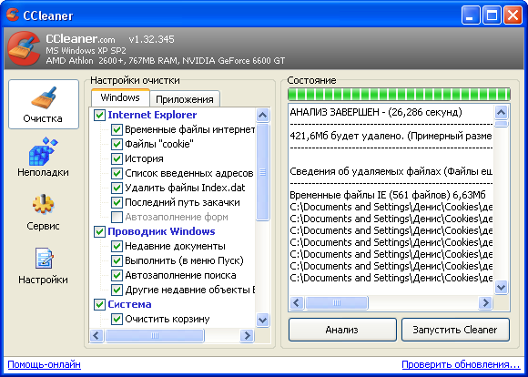Image resolution: width=528 pixels, height=377 pixels.
Task: Click the CCleaner.com header title
Action: [x=80, y=39]
